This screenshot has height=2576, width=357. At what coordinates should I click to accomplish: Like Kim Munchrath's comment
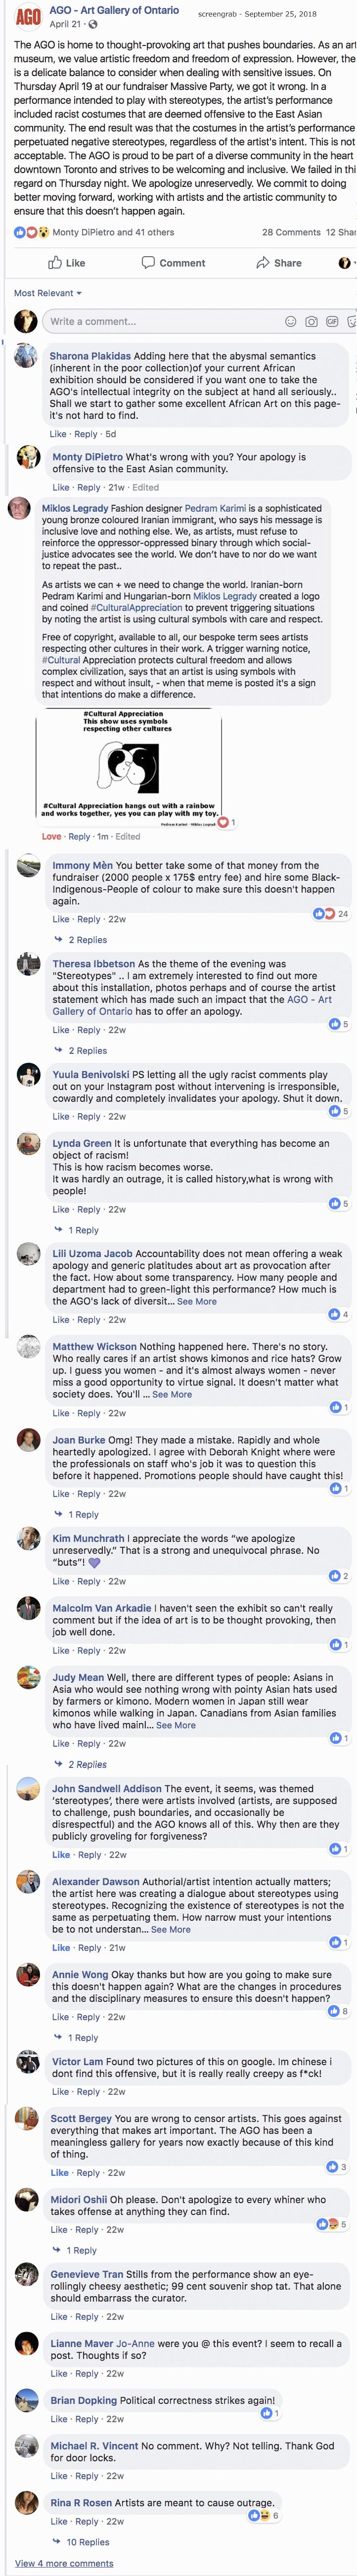tap(58, 1581)
